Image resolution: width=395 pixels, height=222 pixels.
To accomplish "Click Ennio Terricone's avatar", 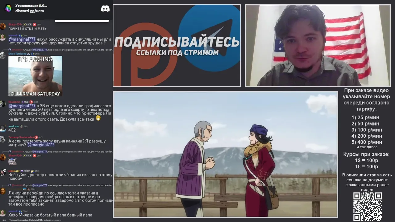I will (3, 55).
